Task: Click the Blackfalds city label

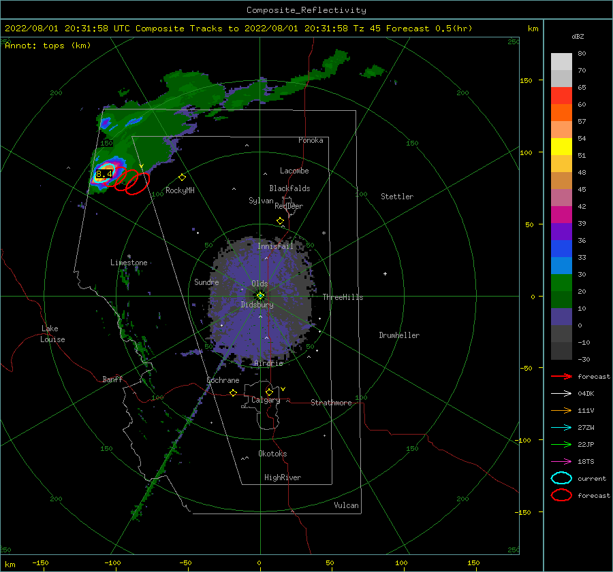Action: tap(289, 188)
